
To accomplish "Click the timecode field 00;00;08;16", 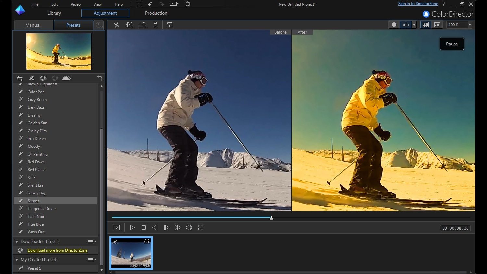I will tap(455, 228).
